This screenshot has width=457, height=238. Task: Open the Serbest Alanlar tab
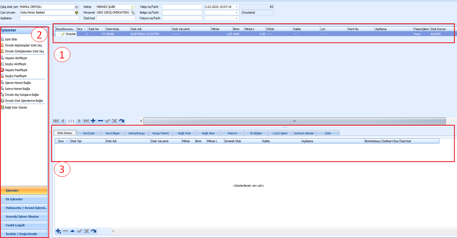coord(304,133)
